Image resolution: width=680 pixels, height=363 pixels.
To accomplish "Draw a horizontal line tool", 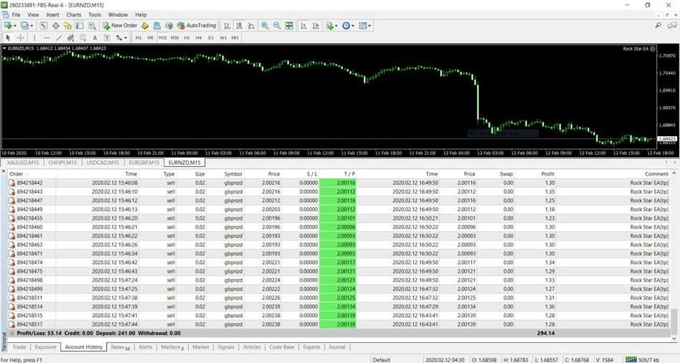I will (x=47, y=38).
